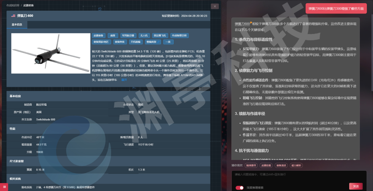Click the 装备演进 suggestion chip
Screen dimensions: 373x191
[x=281, y=165]
